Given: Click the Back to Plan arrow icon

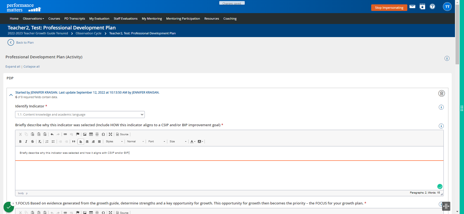Looking at the screenshot, I should tap(11, 42).
